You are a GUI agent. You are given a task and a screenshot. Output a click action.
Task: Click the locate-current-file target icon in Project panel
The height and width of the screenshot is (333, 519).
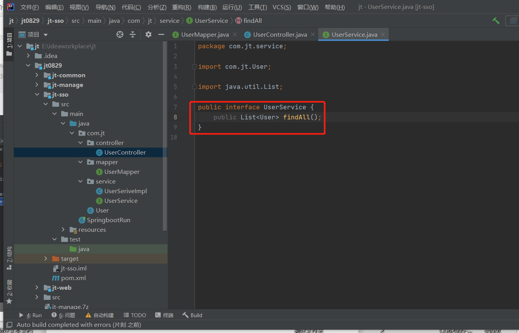(120, 34)
